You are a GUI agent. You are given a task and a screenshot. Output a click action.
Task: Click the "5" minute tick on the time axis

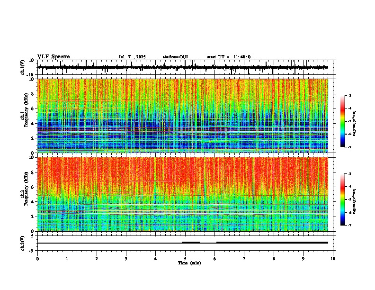pyautogui.click(x=185, y=259)
